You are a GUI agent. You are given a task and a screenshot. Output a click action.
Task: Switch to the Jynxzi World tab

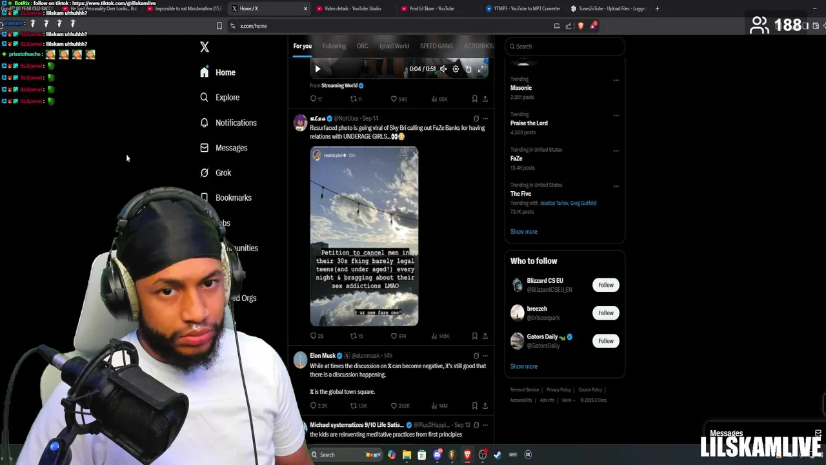click(394, 46)
